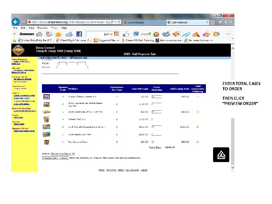Click the page scrollbar down arrow

point(233,168)
